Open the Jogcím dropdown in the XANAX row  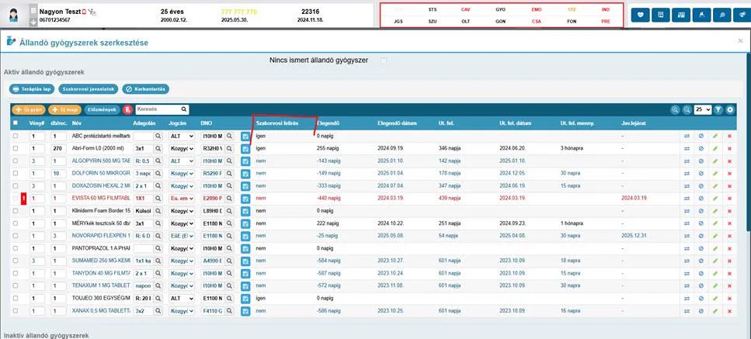182,311
